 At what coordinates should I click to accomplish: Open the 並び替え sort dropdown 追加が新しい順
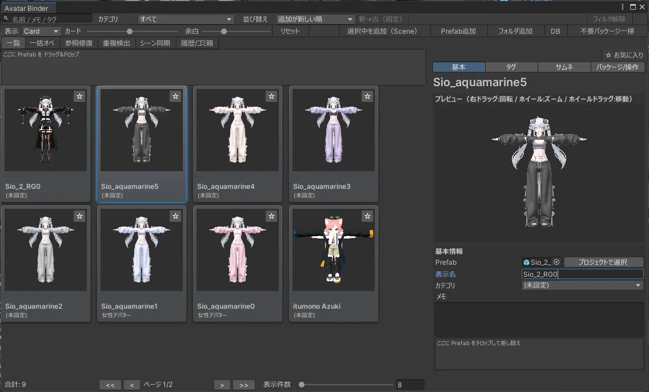314,19
